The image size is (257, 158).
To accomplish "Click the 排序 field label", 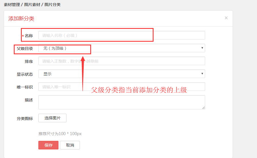I will pyautogui.click(x=29, y=61).
